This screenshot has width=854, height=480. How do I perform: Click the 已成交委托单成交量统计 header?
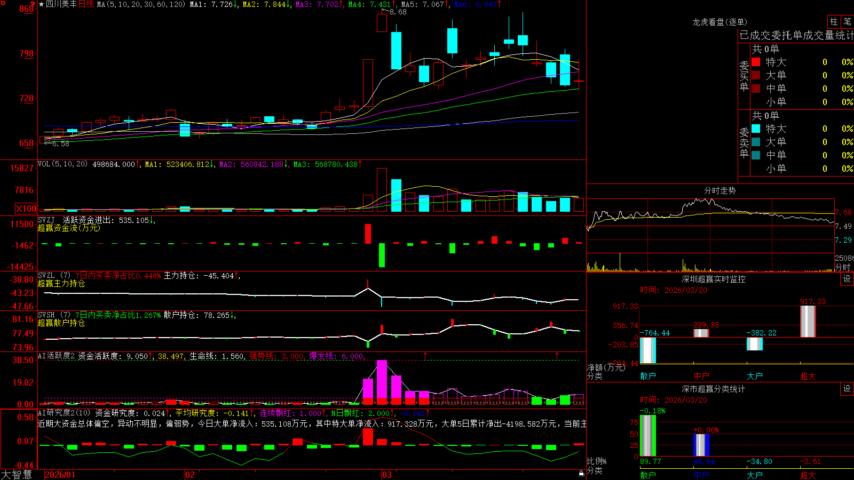[796, 35]
